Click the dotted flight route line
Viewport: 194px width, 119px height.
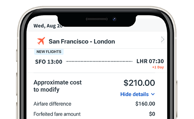tap(99, 61)
